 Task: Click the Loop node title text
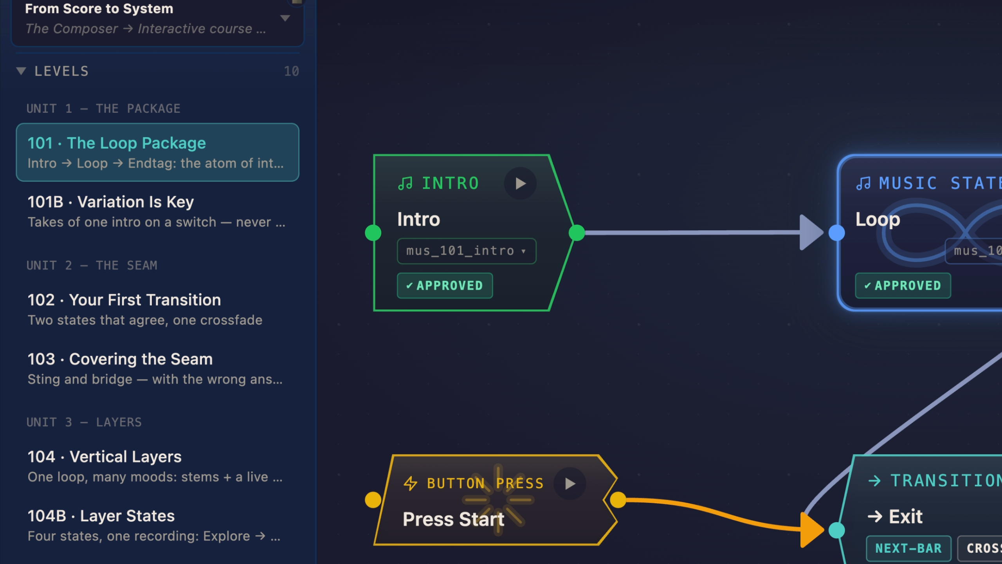[878, 219]
